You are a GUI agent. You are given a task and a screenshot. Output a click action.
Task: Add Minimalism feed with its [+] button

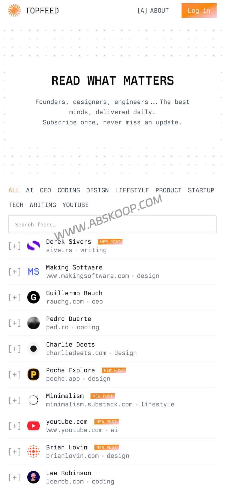click(x=15, y=400)
